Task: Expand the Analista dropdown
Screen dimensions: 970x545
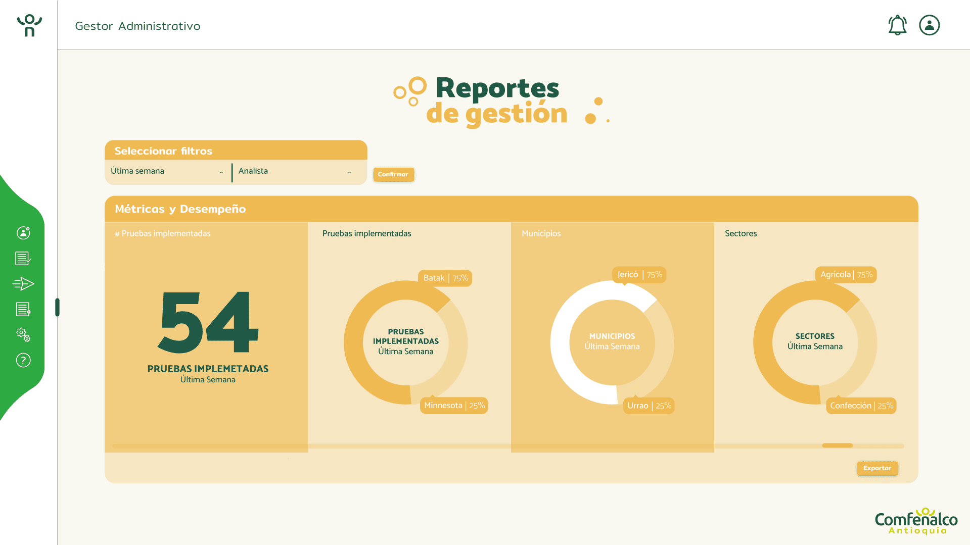Action: point(296,171)
